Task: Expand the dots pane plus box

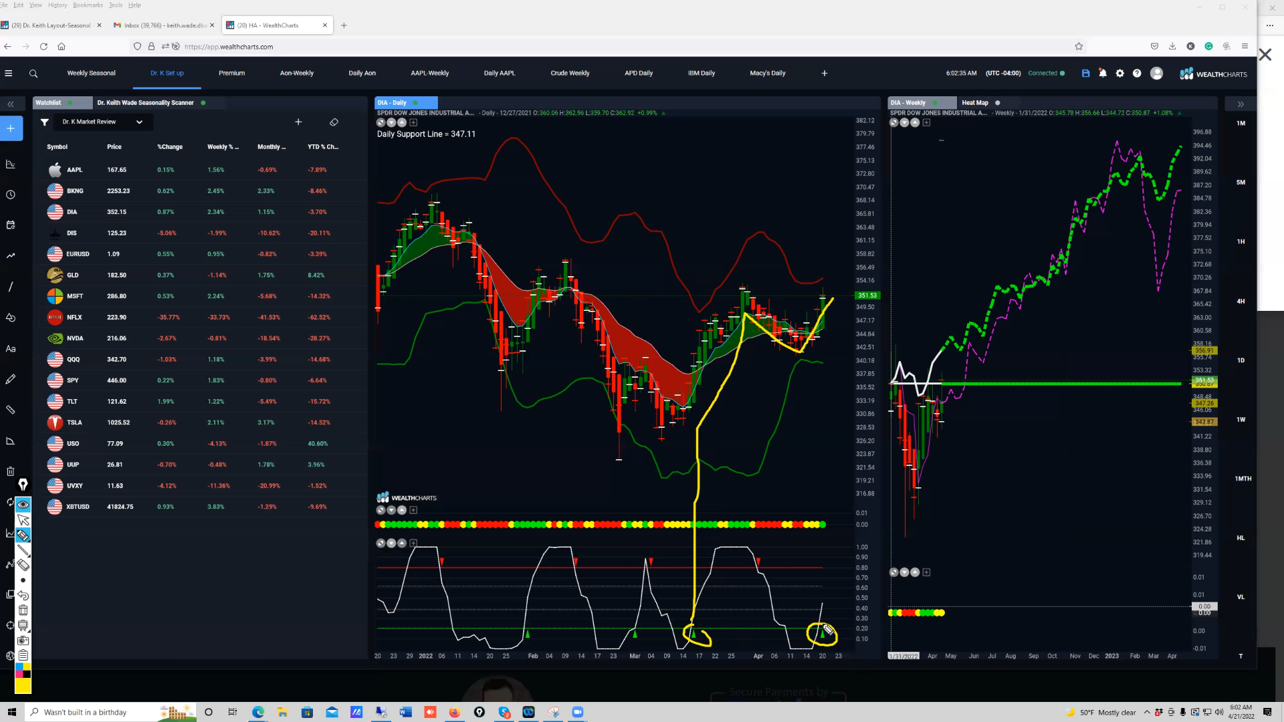Action: 413,510
